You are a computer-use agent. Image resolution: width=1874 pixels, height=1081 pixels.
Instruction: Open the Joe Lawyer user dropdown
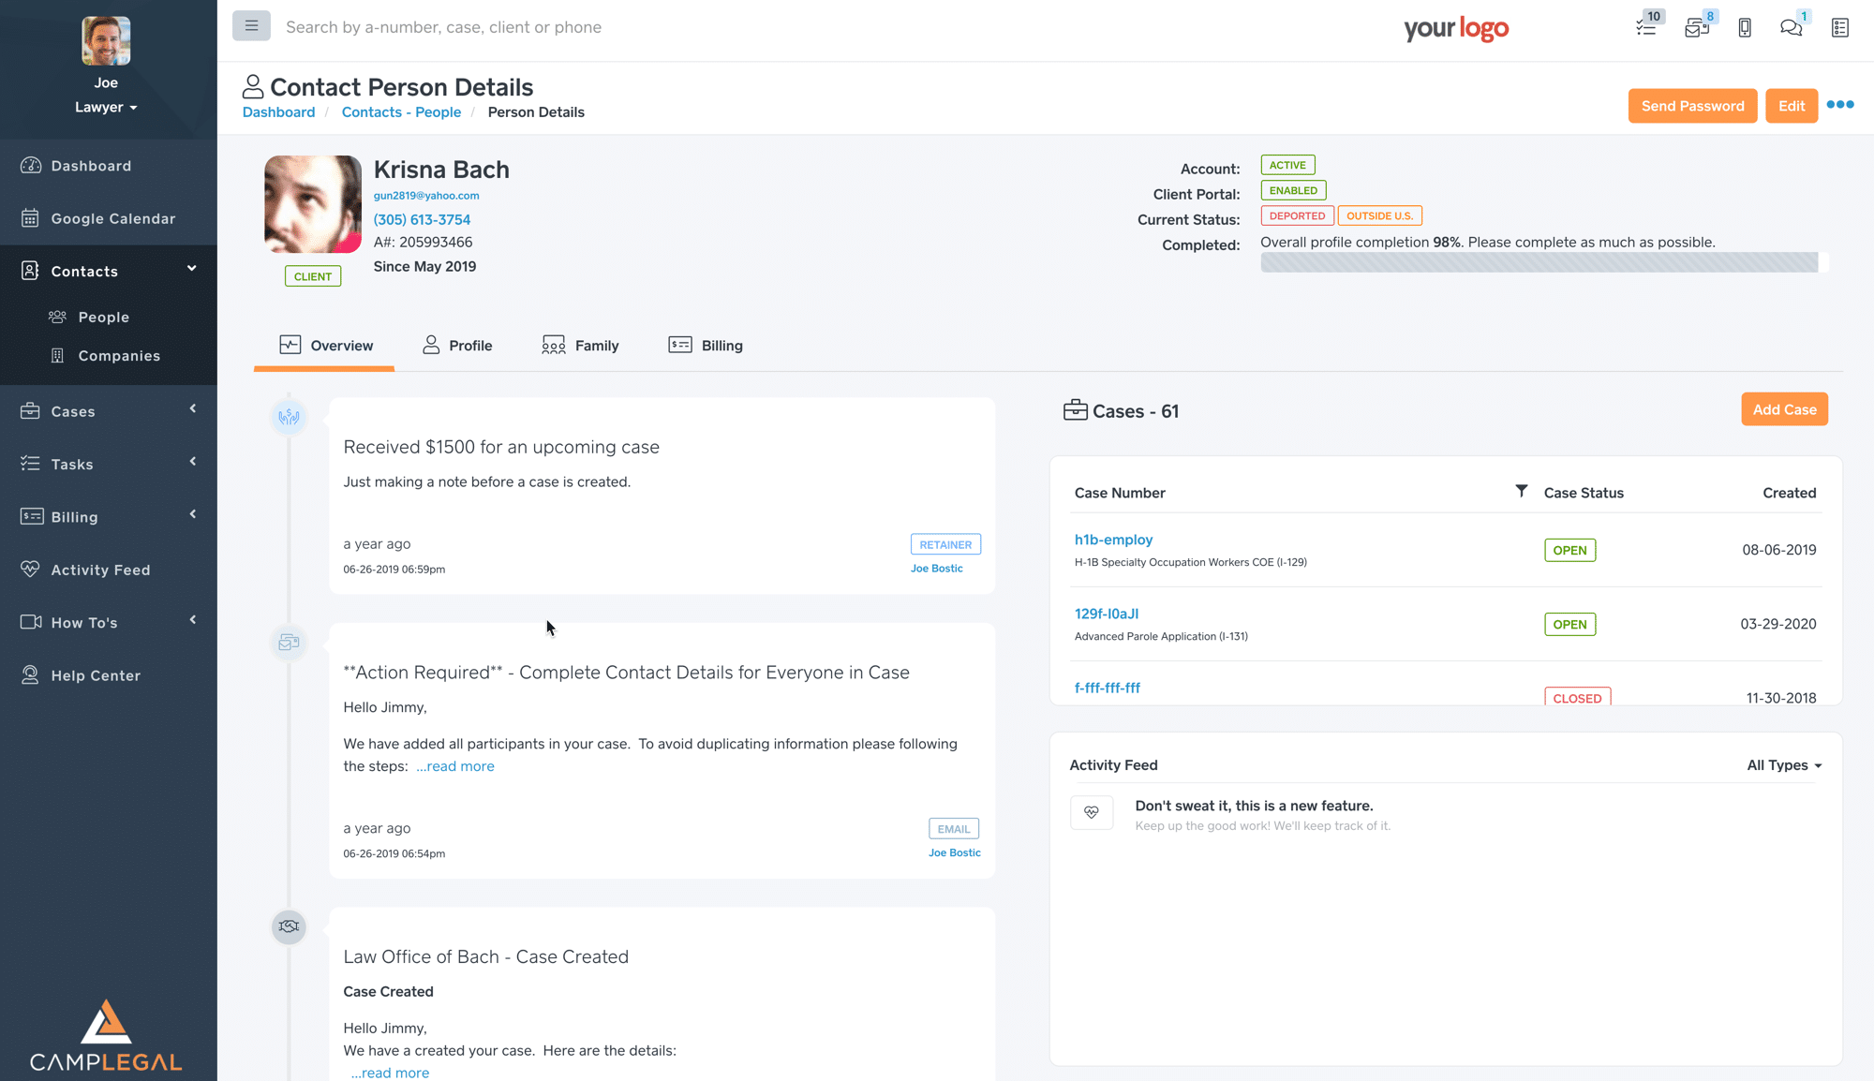[x=106, y=107]
